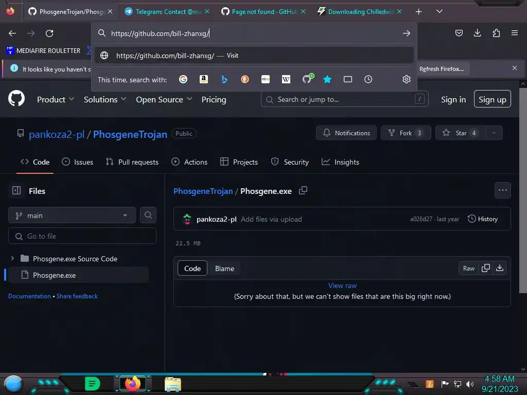
Task: Expand the Solutions menu
Action: click(x=105, y=99)
